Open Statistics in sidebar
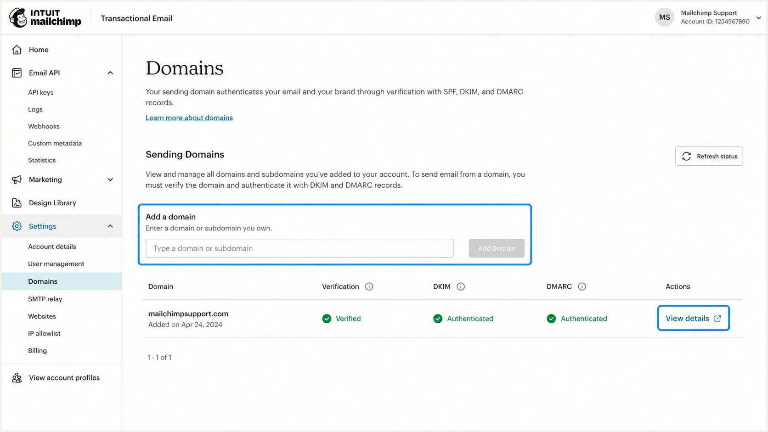The image size is (768, 432). [42, 160]
